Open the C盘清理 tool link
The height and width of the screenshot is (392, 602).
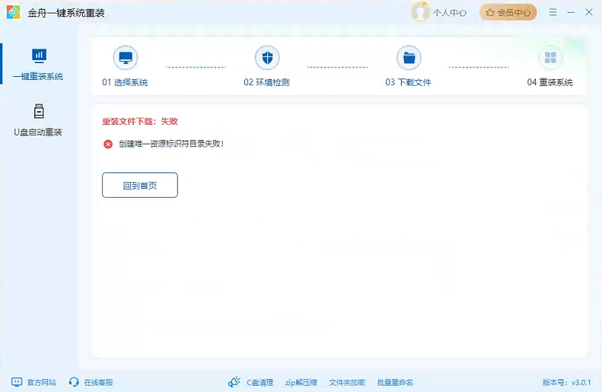click(260, 382)
